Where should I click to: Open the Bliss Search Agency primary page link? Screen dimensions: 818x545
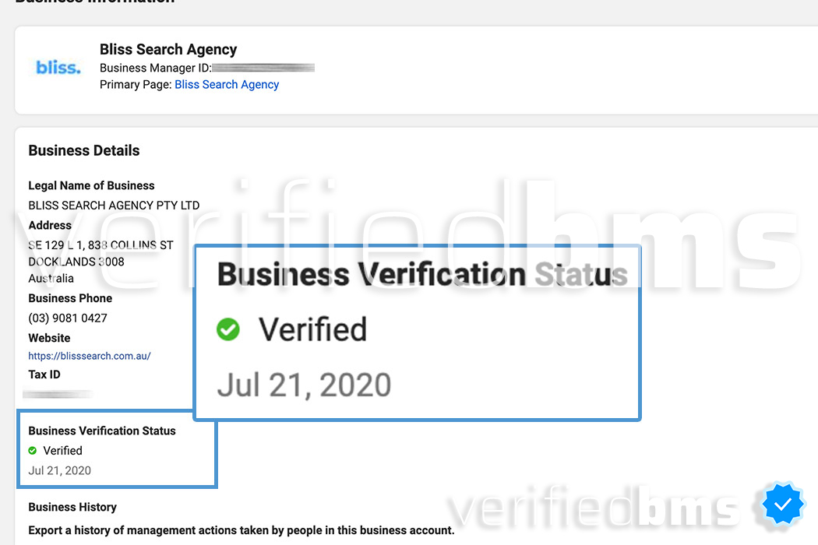(227, 85)
